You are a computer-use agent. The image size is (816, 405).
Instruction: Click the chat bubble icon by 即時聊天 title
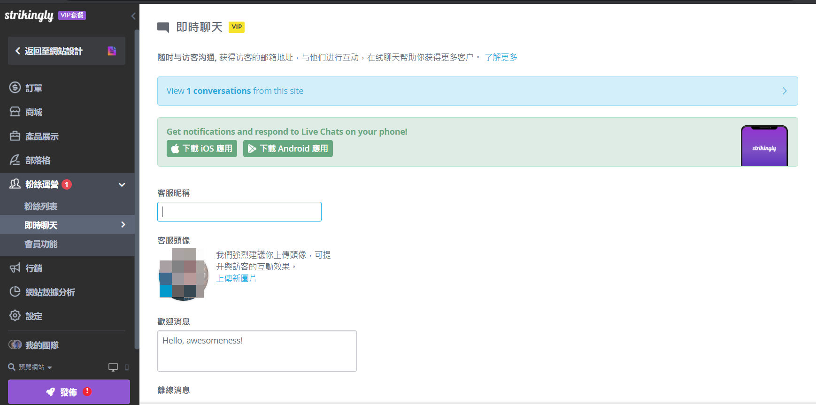pos(163,27)
